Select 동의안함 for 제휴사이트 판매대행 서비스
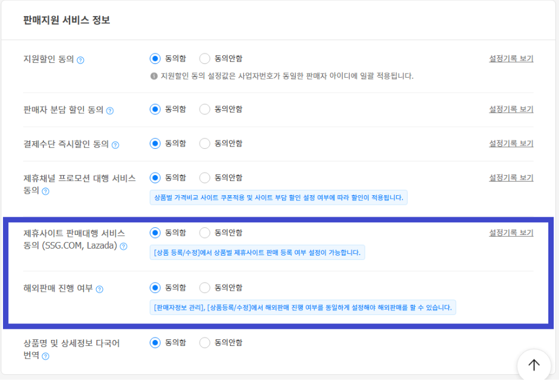Image resolution: width=559 pixels, height=388 pixels. [x=204, y=233]
